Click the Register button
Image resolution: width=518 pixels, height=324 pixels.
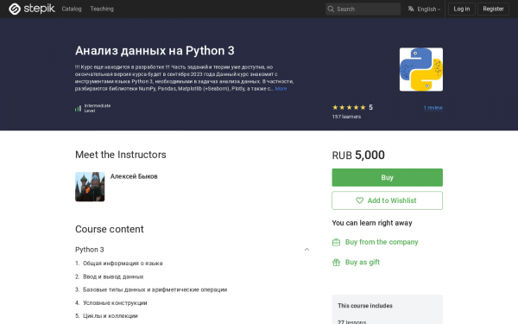point(493,9)
